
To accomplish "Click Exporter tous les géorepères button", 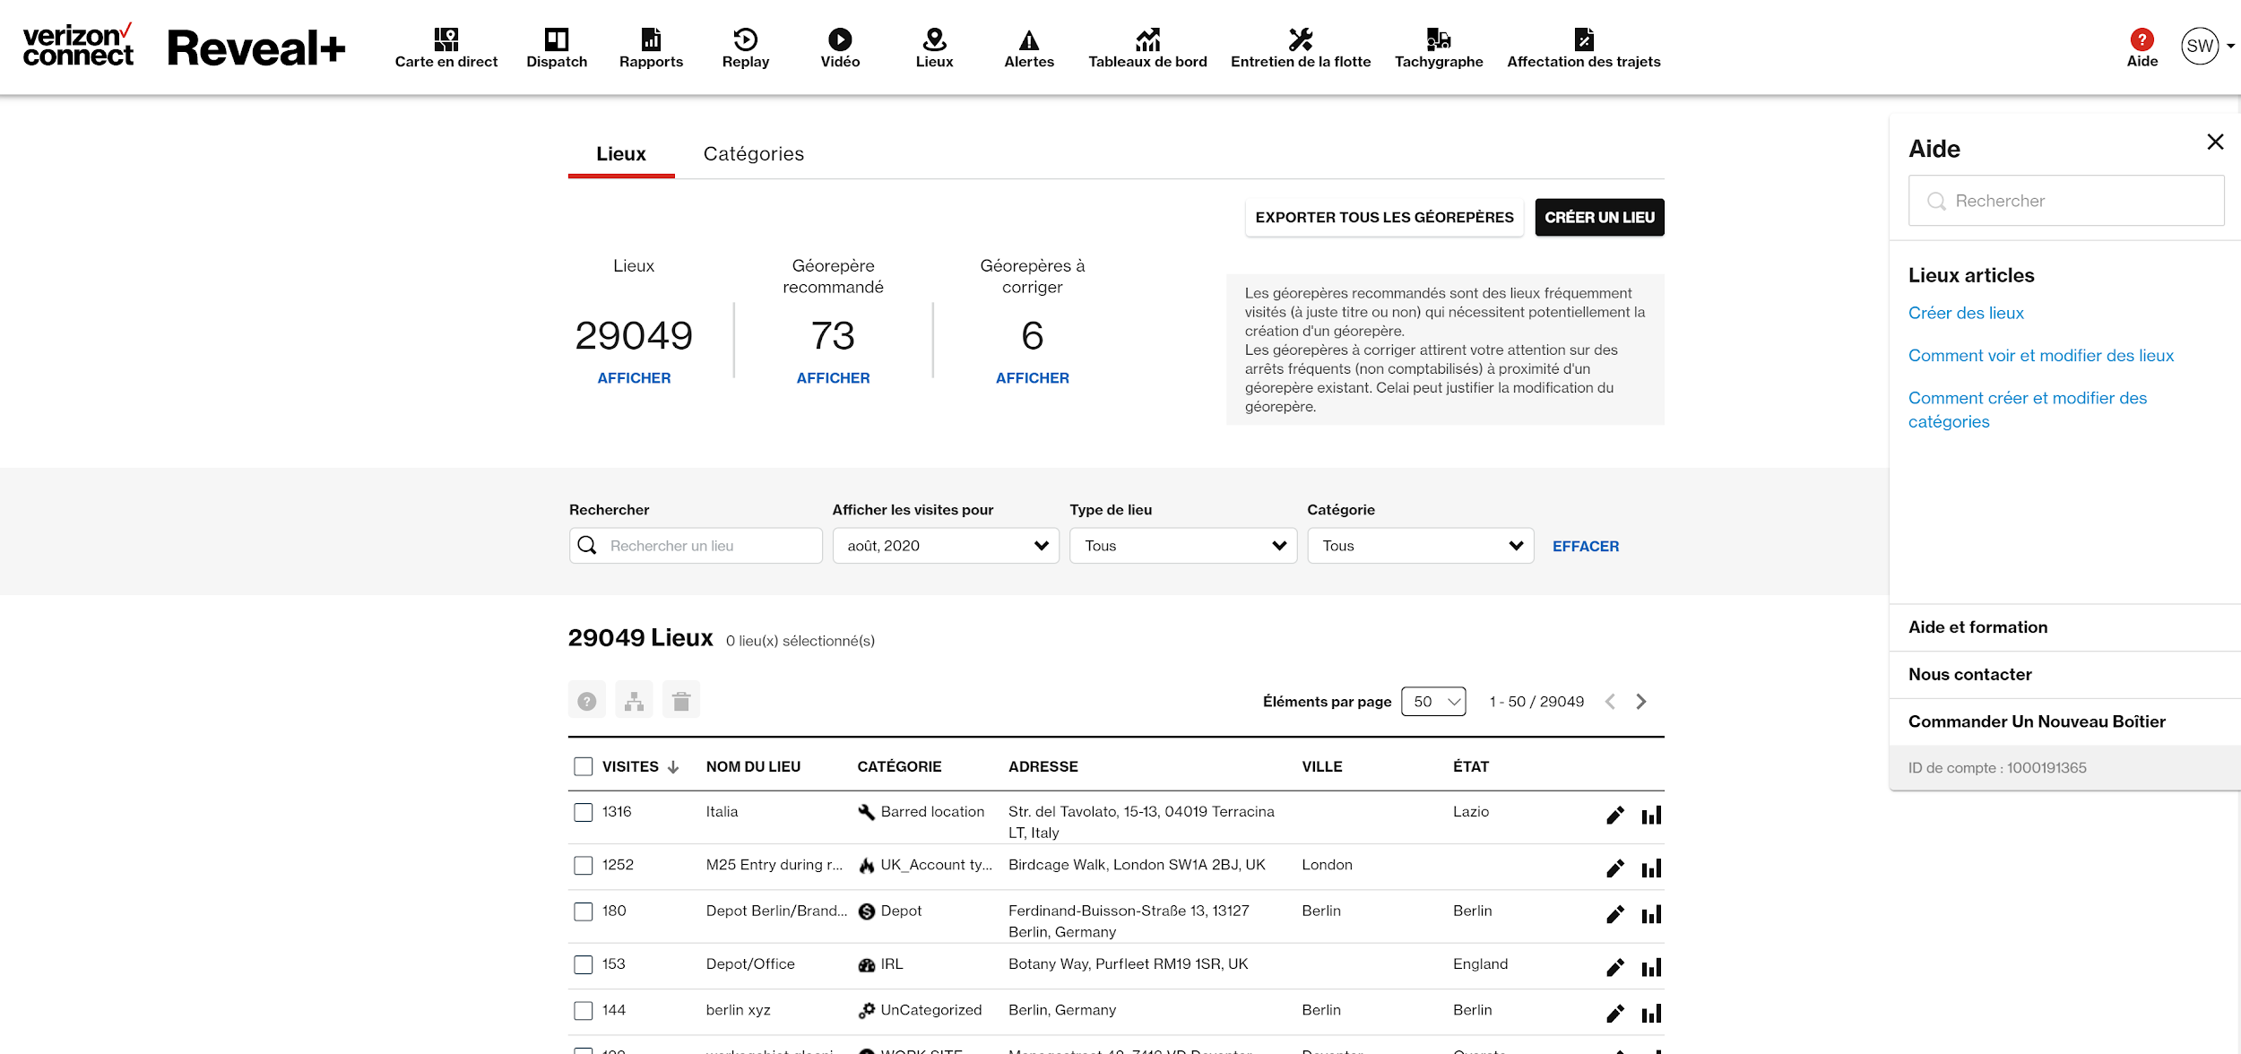I will (1384, 218).
